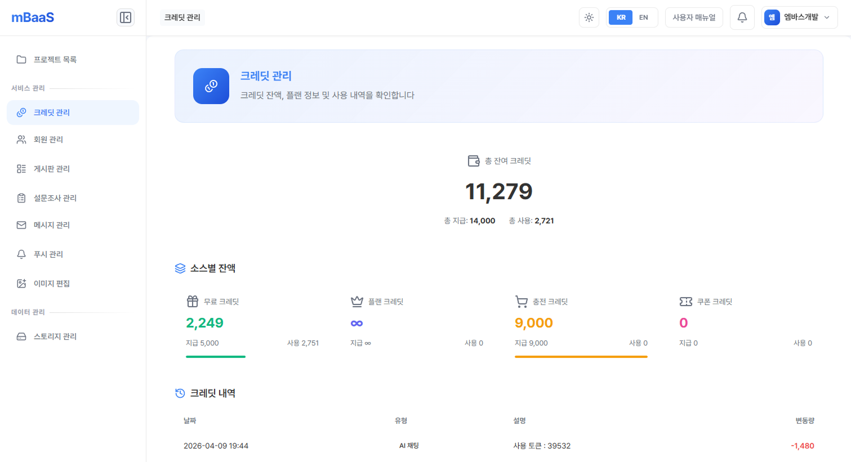Click the 무료 크레딧 green progress bar

pos(215,356)
